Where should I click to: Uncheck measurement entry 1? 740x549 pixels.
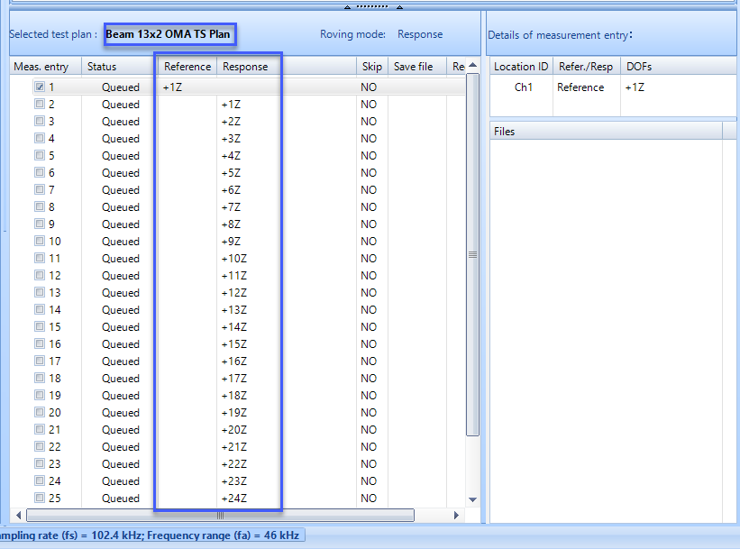click(38, 86)
